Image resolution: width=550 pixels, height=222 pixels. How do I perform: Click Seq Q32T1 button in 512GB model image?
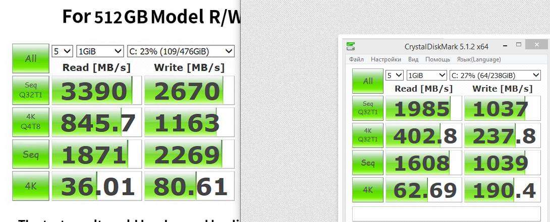[30, 90]
